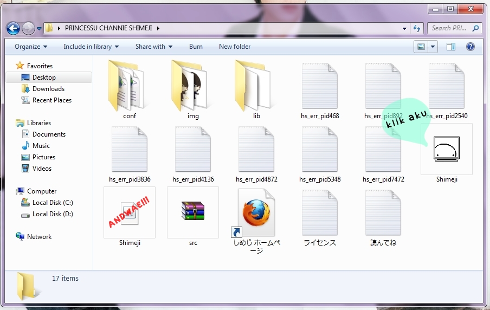This screenshot has height=310, width=490.
Task: Select Libraries in navigation pane
Action: coord(38,123)
